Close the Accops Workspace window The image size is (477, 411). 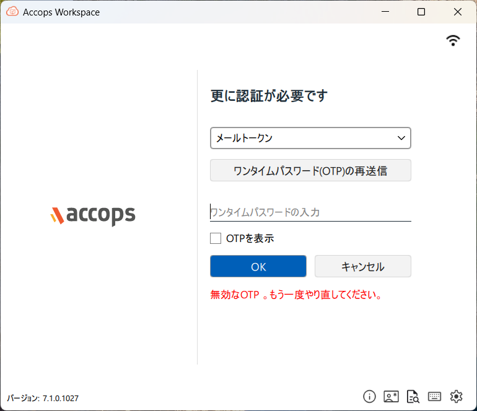pos(458,12)
